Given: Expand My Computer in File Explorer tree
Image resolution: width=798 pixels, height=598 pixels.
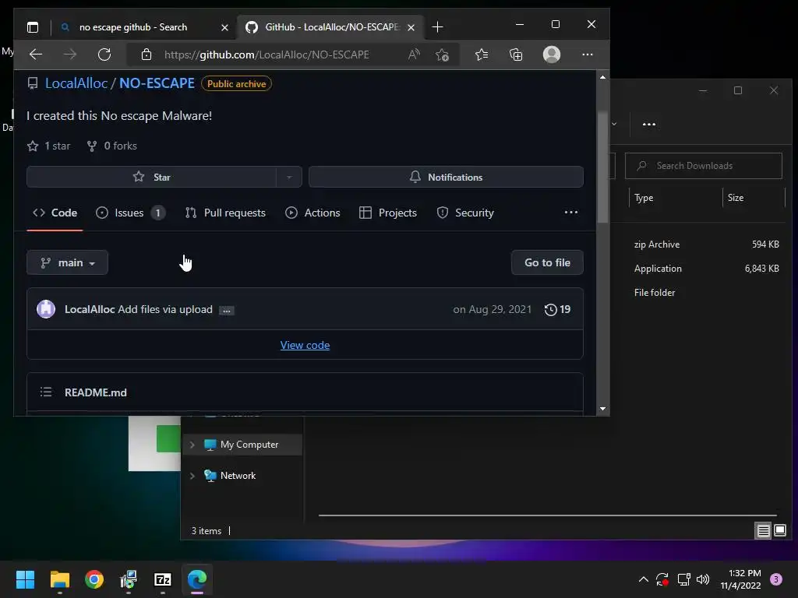Looking at the screenshot, I should coord(192,445).
